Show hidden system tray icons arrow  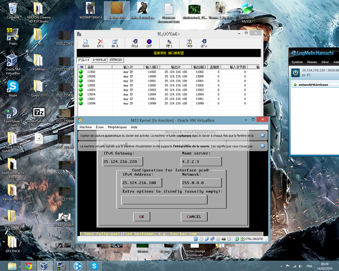[281, 266]
